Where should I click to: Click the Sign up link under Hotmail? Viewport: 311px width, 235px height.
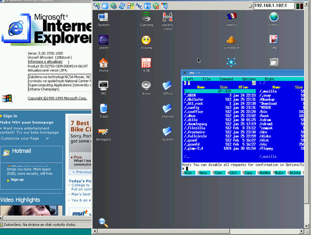(17, 180)
